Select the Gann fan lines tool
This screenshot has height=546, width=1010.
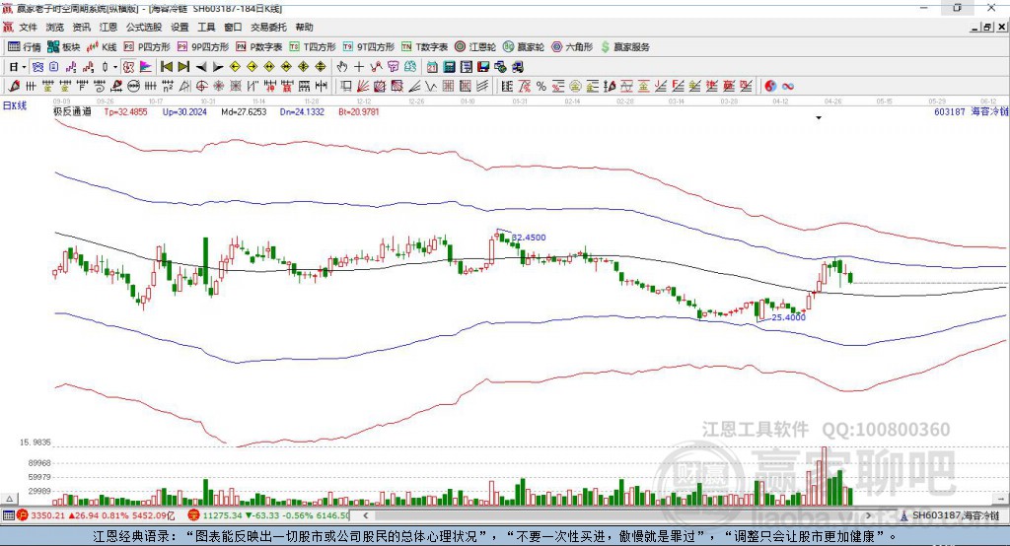[x=363, y=86]
